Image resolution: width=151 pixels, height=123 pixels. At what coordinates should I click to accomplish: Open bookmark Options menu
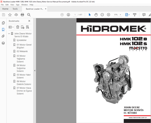point(11,27)
